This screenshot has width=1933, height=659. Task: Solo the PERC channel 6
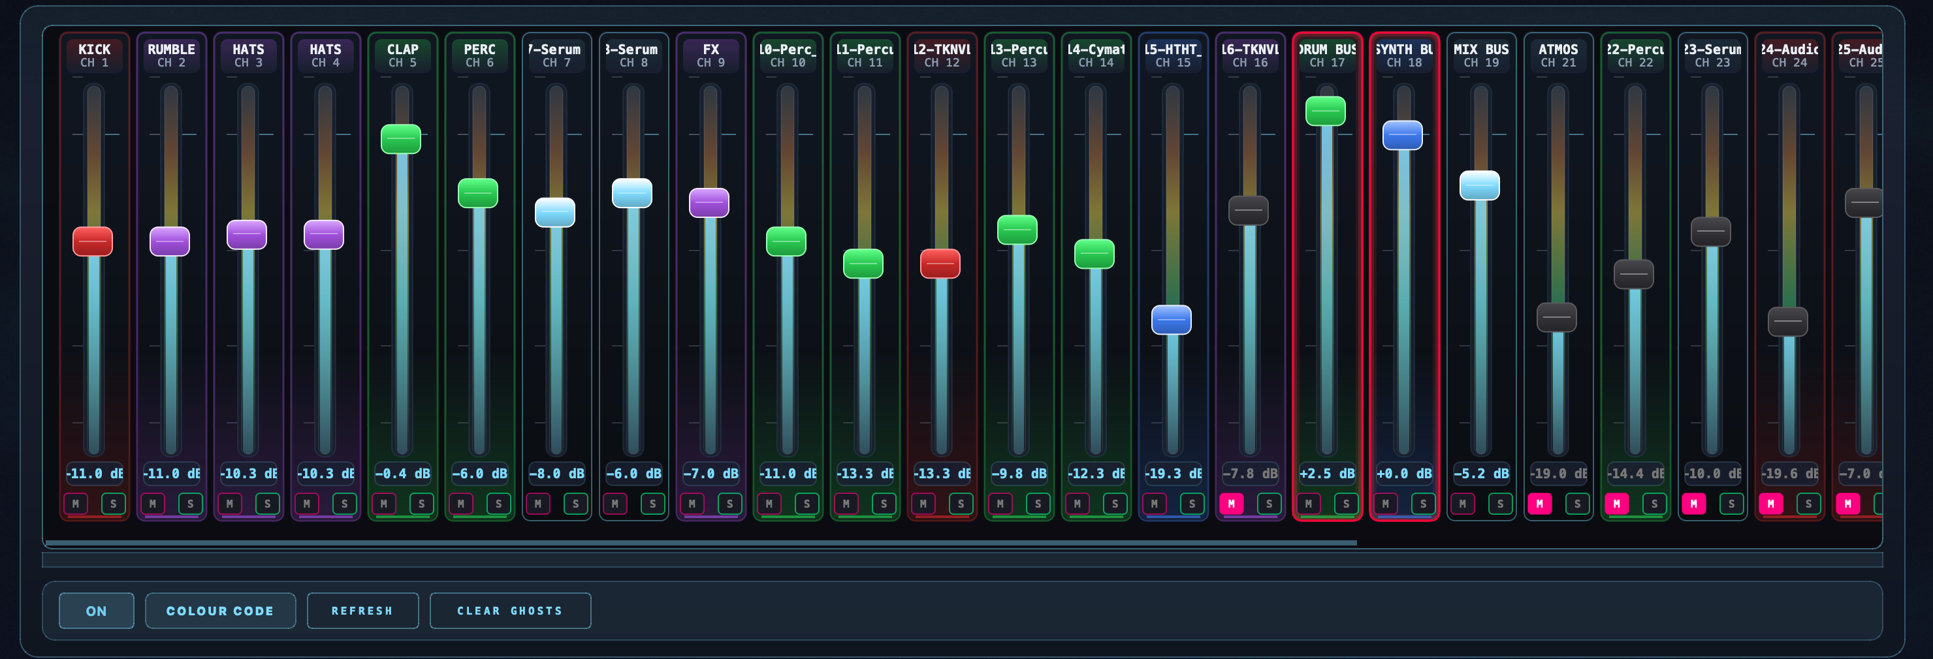tap(499, 504)
